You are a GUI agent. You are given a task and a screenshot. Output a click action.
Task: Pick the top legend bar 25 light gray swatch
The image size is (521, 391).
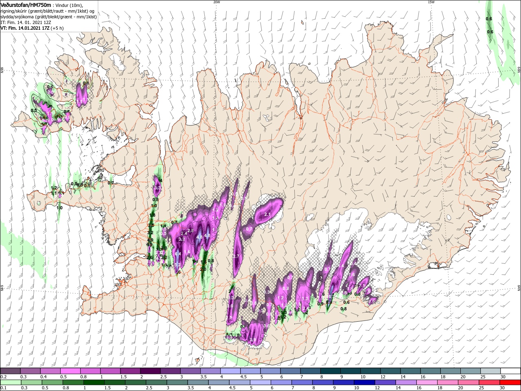491,371
